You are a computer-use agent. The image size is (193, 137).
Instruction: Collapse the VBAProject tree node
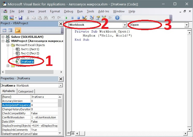pyautogui.click(x=3, y=41)
